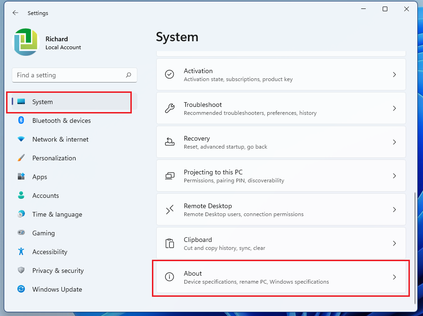Open the About page
The image size is (423, 316).
[280, 277]
